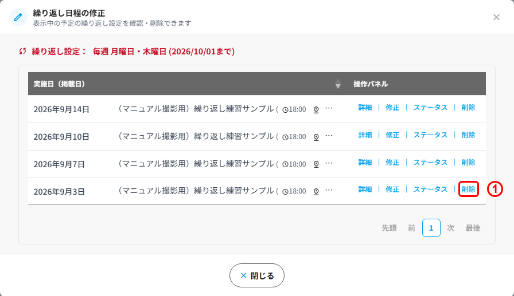Click 修正 for the 2026年9月14日 entry
This screenshot has width=514, height=296.
click(392, 108)
